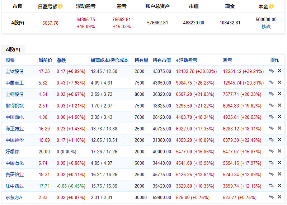Remove the 江中药业 row using X

tap(279, 186)
